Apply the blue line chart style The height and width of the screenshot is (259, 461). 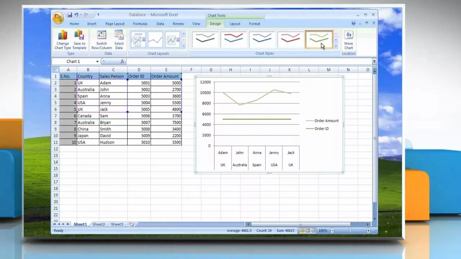pyautogui.click(x=262, y=40)
